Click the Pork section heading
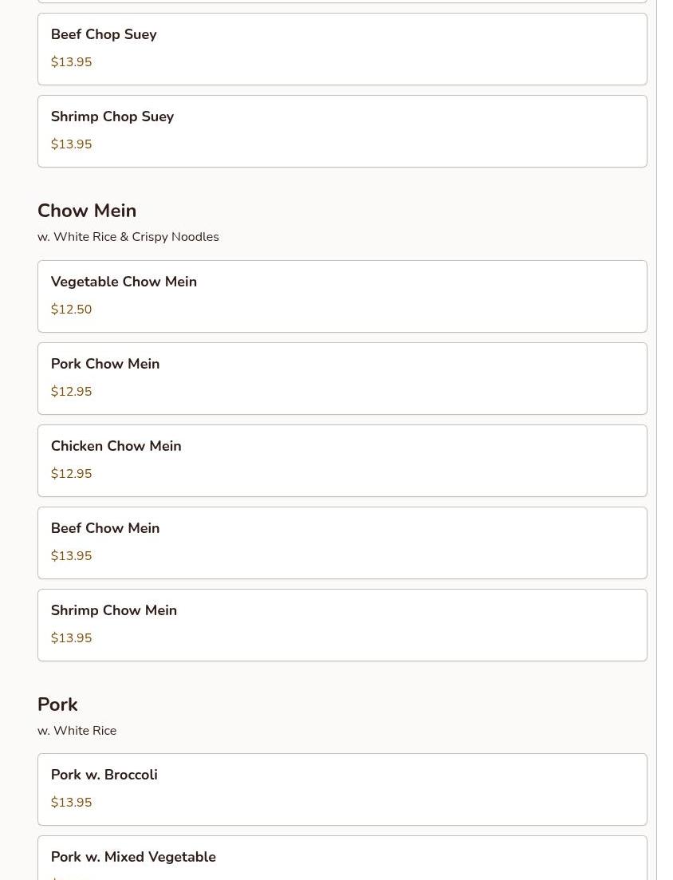The height and width of the screenshot is (880, 673). [x=57, y=704]
